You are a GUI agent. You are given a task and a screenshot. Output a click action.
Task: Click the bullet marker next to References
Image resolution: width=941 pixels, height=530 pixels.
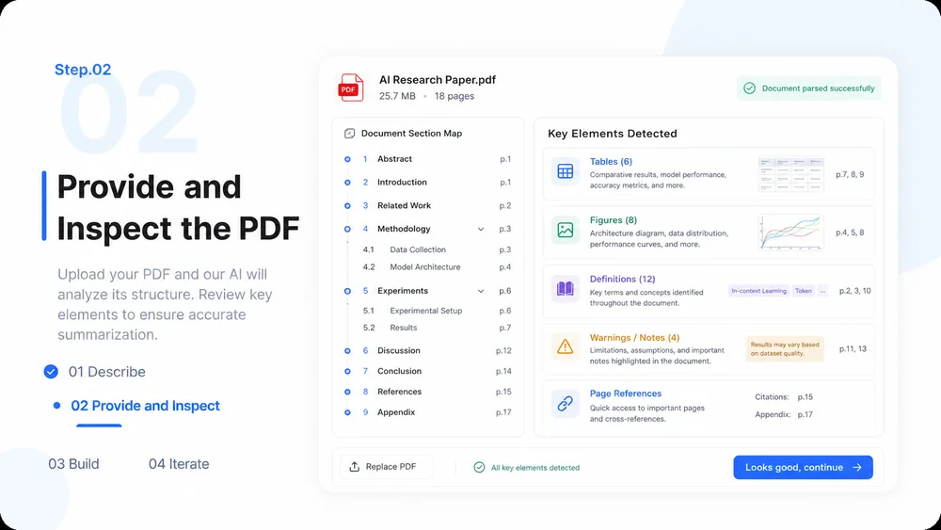[x=347, y=392]
